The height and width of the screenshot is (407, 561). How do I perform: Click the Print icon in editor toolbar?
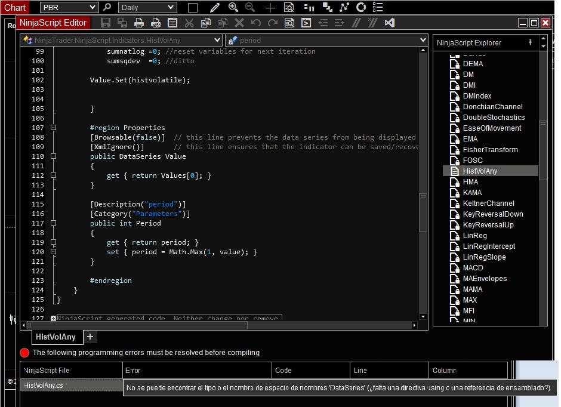click(x=139, y=23)
